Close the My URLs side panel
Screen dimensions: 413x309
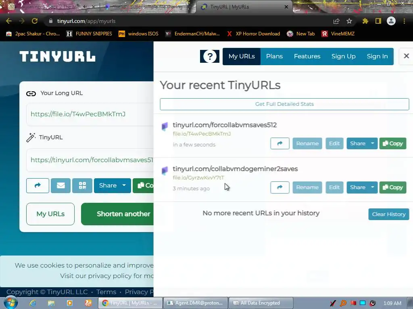(x=406, y=56)
